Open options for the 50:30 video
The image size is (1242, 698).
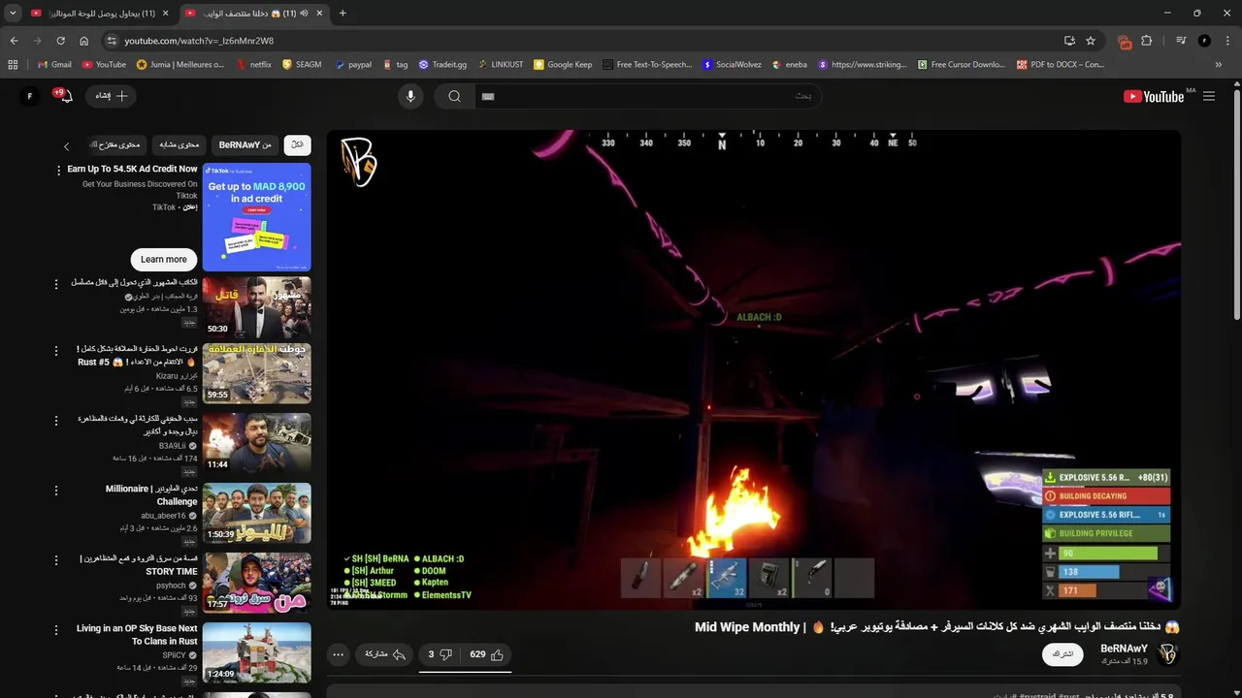click(x=56, y=284)
